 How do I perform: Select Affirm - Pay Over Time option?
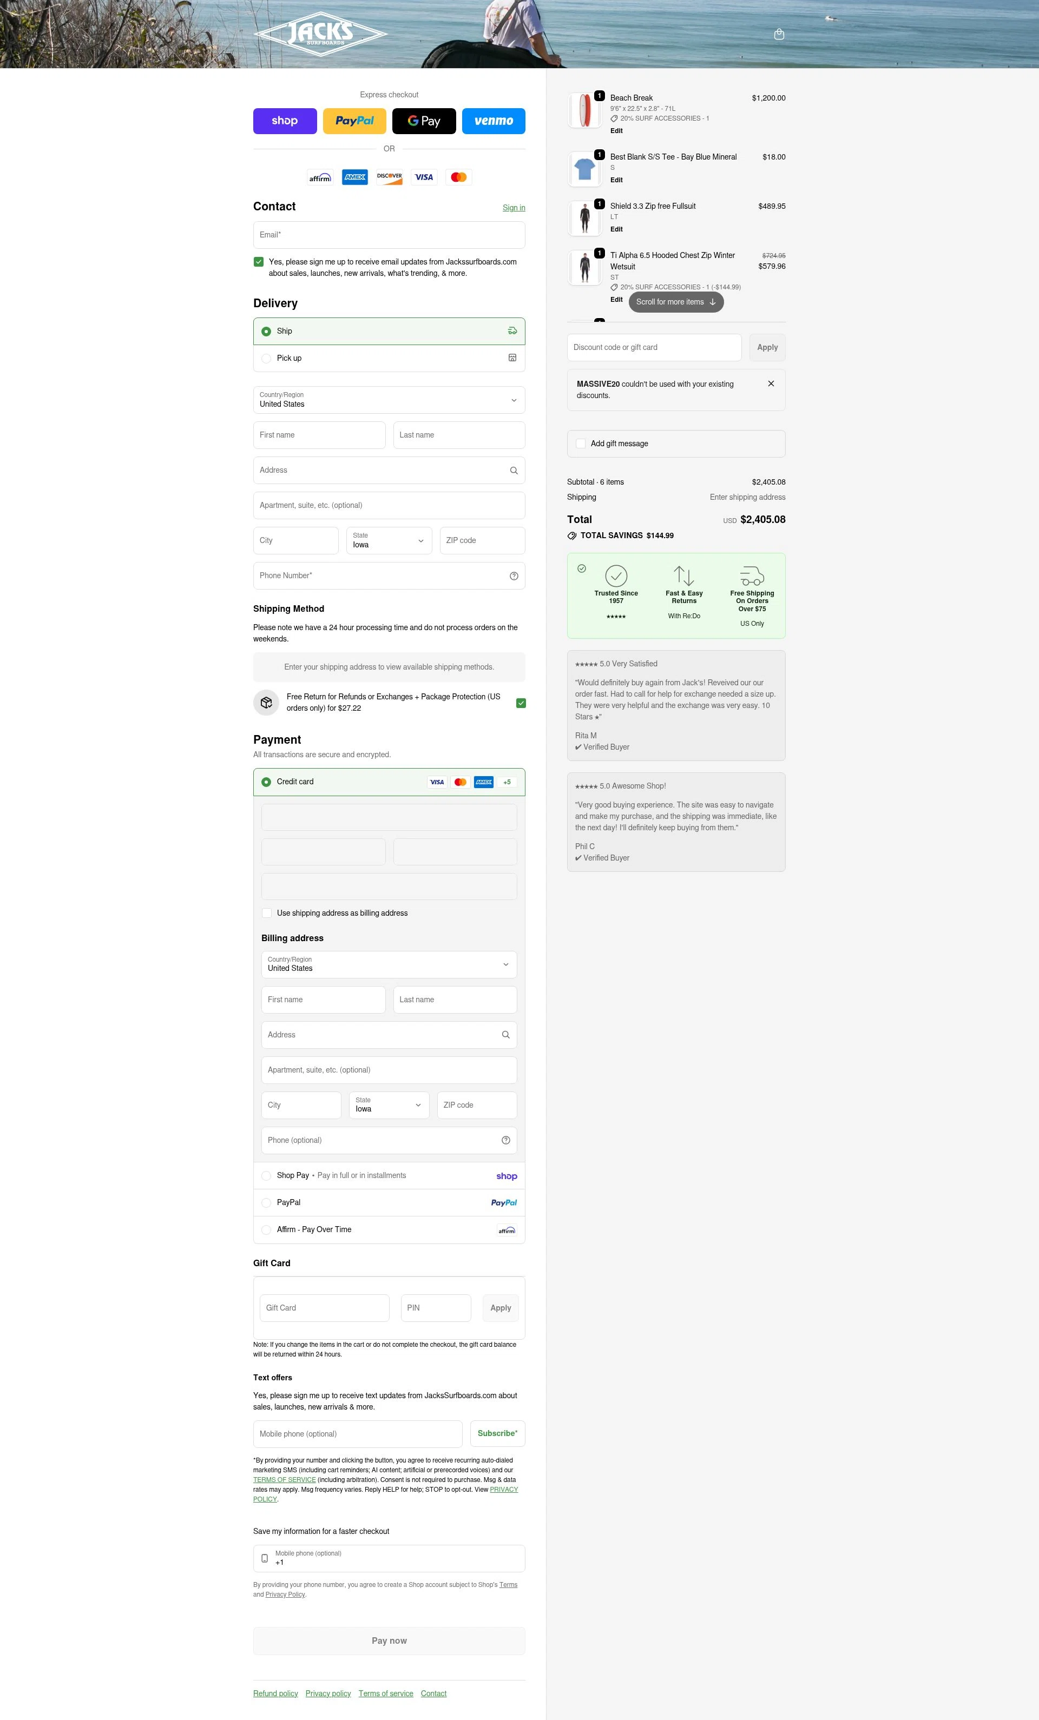point(389,1230)
